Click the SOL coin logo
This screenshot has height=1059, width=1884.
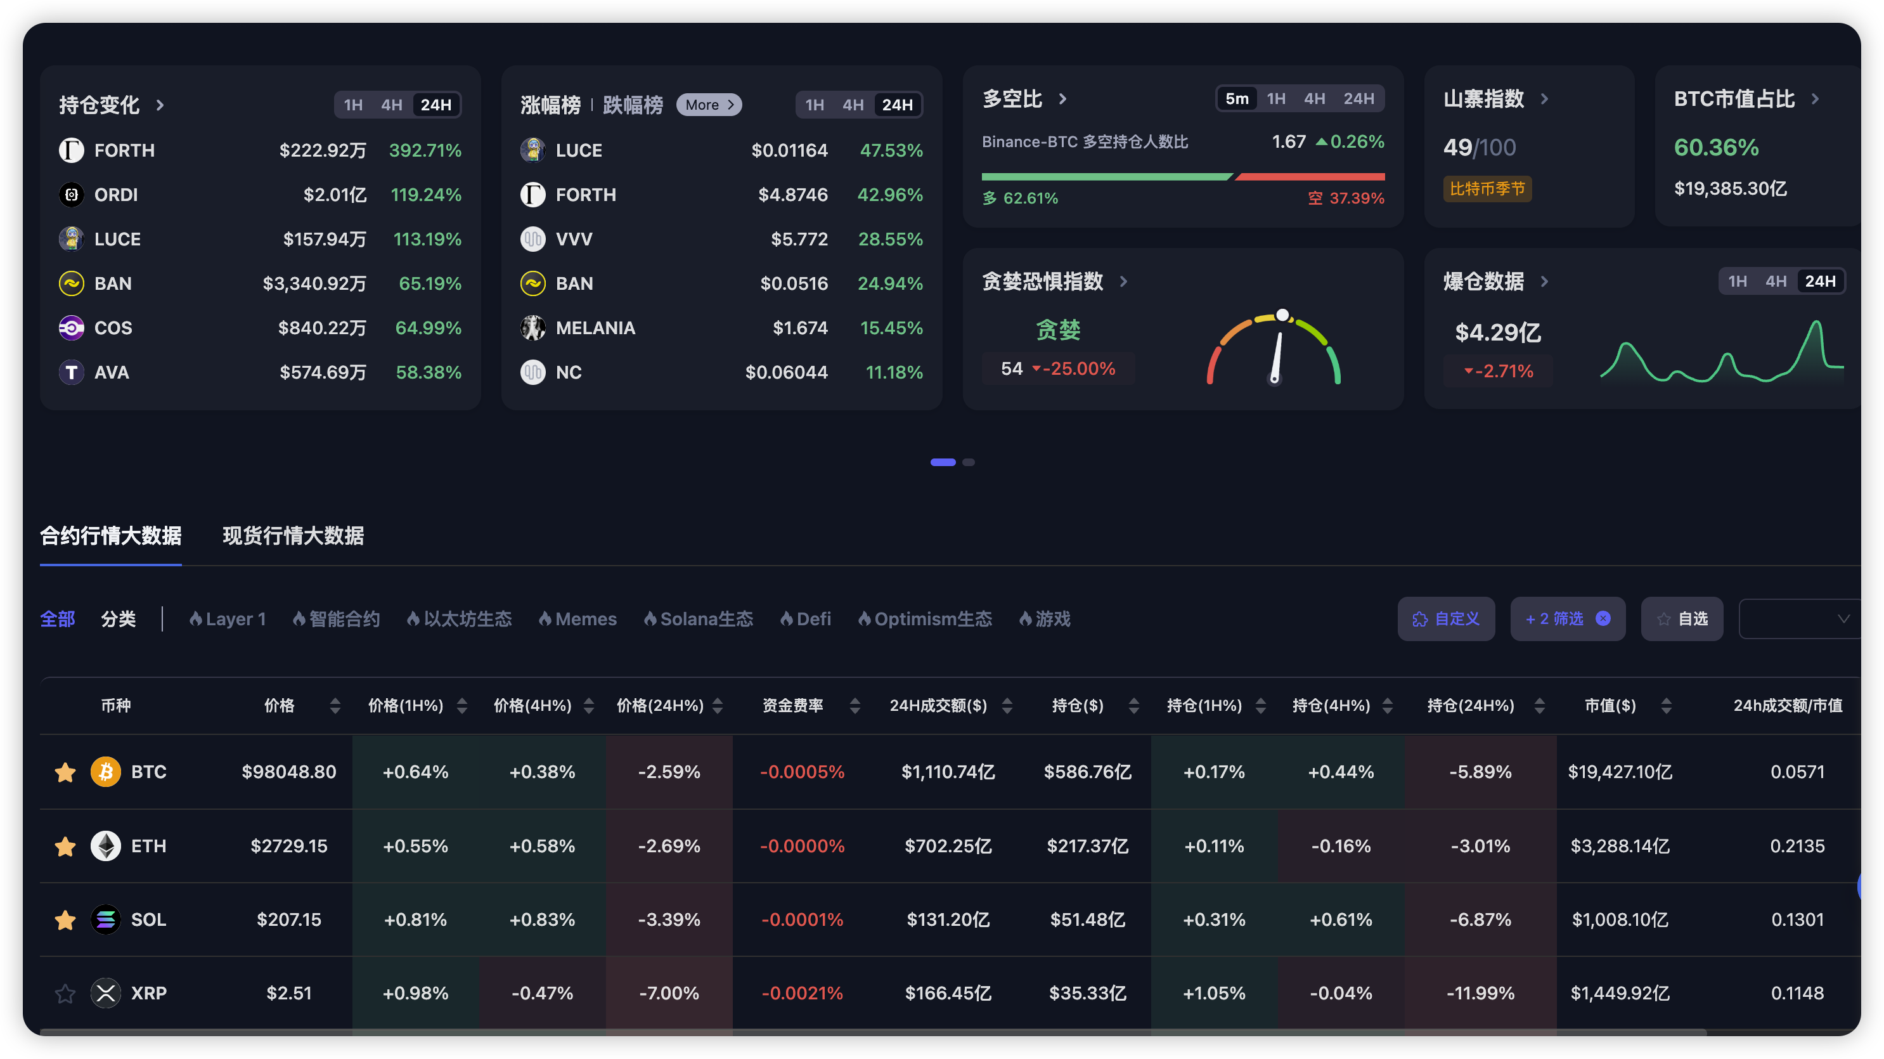coord(105,919)
